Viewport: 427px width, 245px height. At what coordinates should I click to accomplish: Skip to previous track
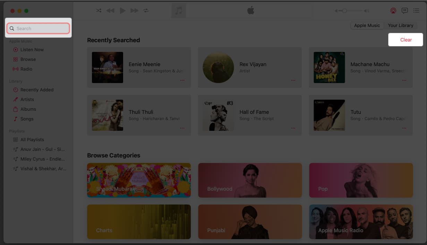(110, 11)
